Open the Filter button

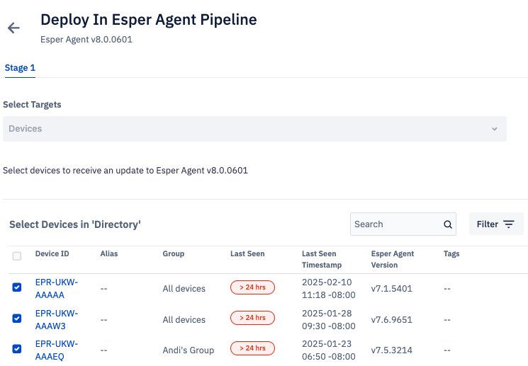click(496, 224)
